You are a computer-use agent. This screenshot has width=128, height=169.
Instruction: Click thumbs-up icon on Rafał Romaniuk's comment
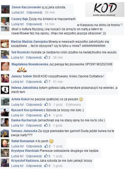click(46, 146)
